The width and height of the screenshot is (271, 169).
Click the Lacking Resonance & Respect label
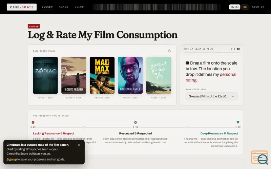(54, 134)
